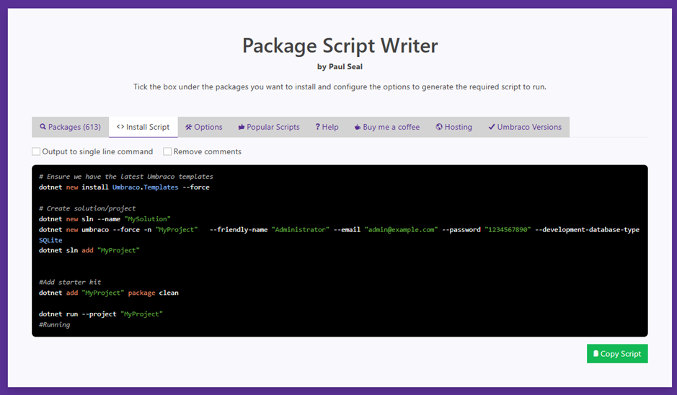Click the coffee cup icon
Viewport: 677px width, 395px height.
point(358,127)
